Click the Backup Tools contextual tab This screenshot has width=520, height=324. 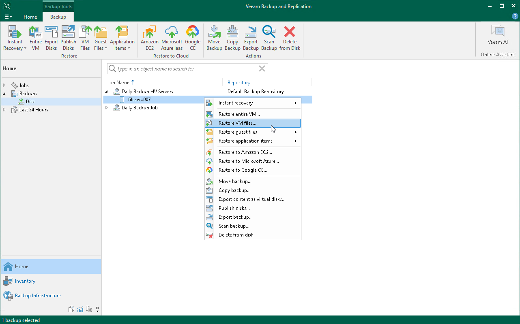(58, 6)
